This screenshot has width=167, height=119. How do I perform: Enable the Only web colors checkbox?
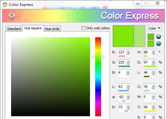click(x=83, y=28)
